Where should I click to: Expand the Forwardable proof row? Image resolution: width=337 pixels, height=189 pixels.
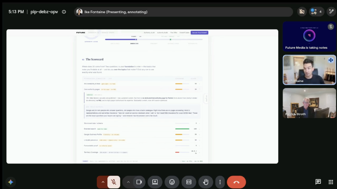point(142,146)
